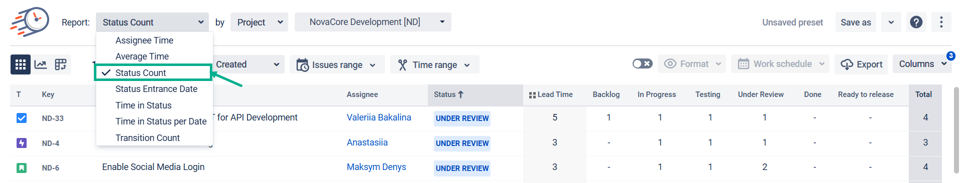Click the help question mark icon
This screenshot has width=961, height=183.
(916, 22)
